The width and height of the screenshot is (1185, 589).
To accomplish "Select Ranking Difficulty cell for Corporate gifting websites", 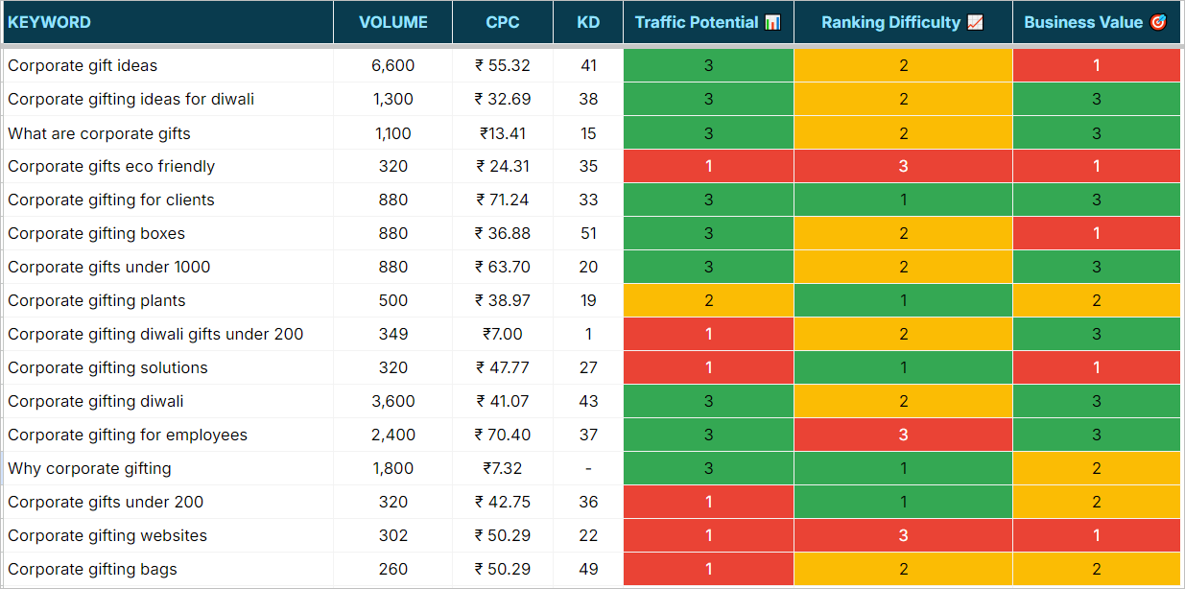I will 903,535.
